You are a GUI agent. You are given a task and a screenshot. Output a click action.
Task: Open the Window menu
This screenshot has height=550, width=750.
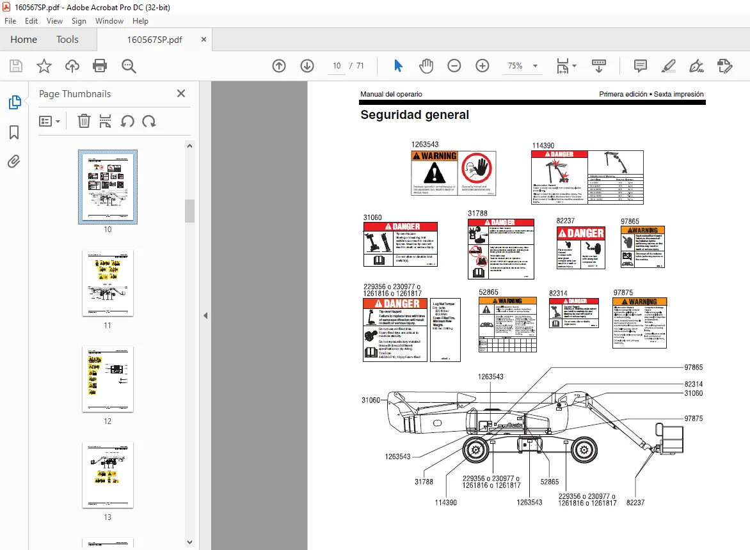tap(109, 21)
